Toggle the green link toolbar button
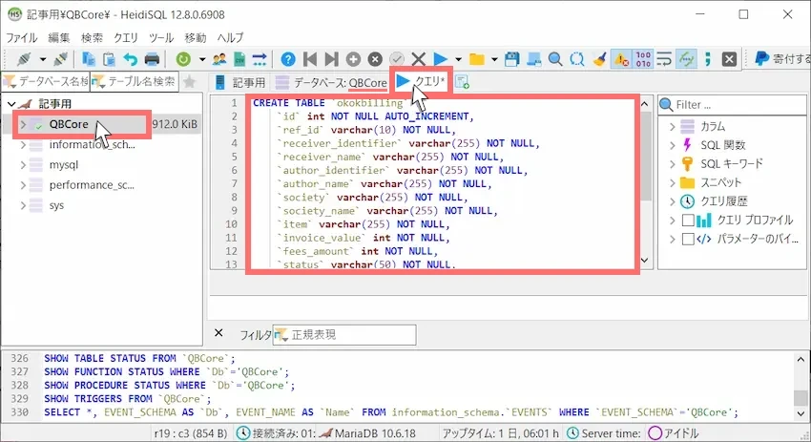 tap(686, 59)
